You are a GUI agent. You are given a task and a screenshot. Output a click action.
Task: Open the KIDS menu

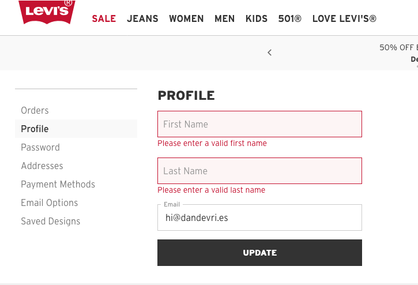257,18
